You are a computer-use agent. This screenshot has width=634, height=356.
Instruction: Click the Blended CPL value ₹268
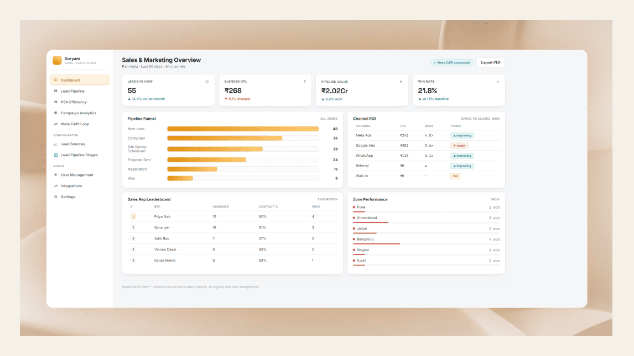click(x=233, y=91)
